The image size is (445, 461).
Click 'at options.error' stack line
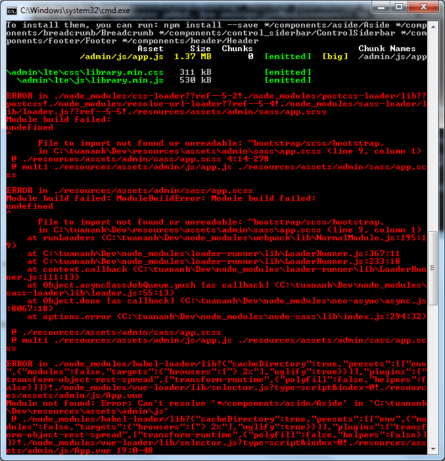227,317
